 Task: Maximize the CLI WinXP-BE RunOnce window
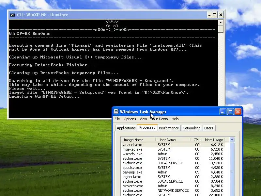tap(215, 15)
